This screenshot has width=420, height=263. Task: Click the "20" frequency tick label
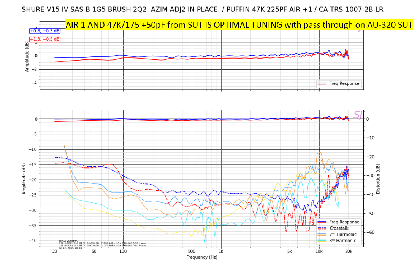click(55, 252)
